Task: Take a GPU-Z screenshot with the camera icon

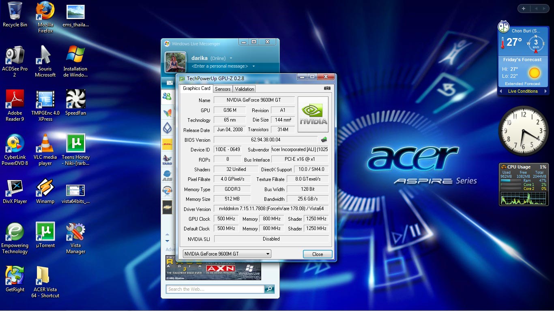Action: [x=327, y=88]
